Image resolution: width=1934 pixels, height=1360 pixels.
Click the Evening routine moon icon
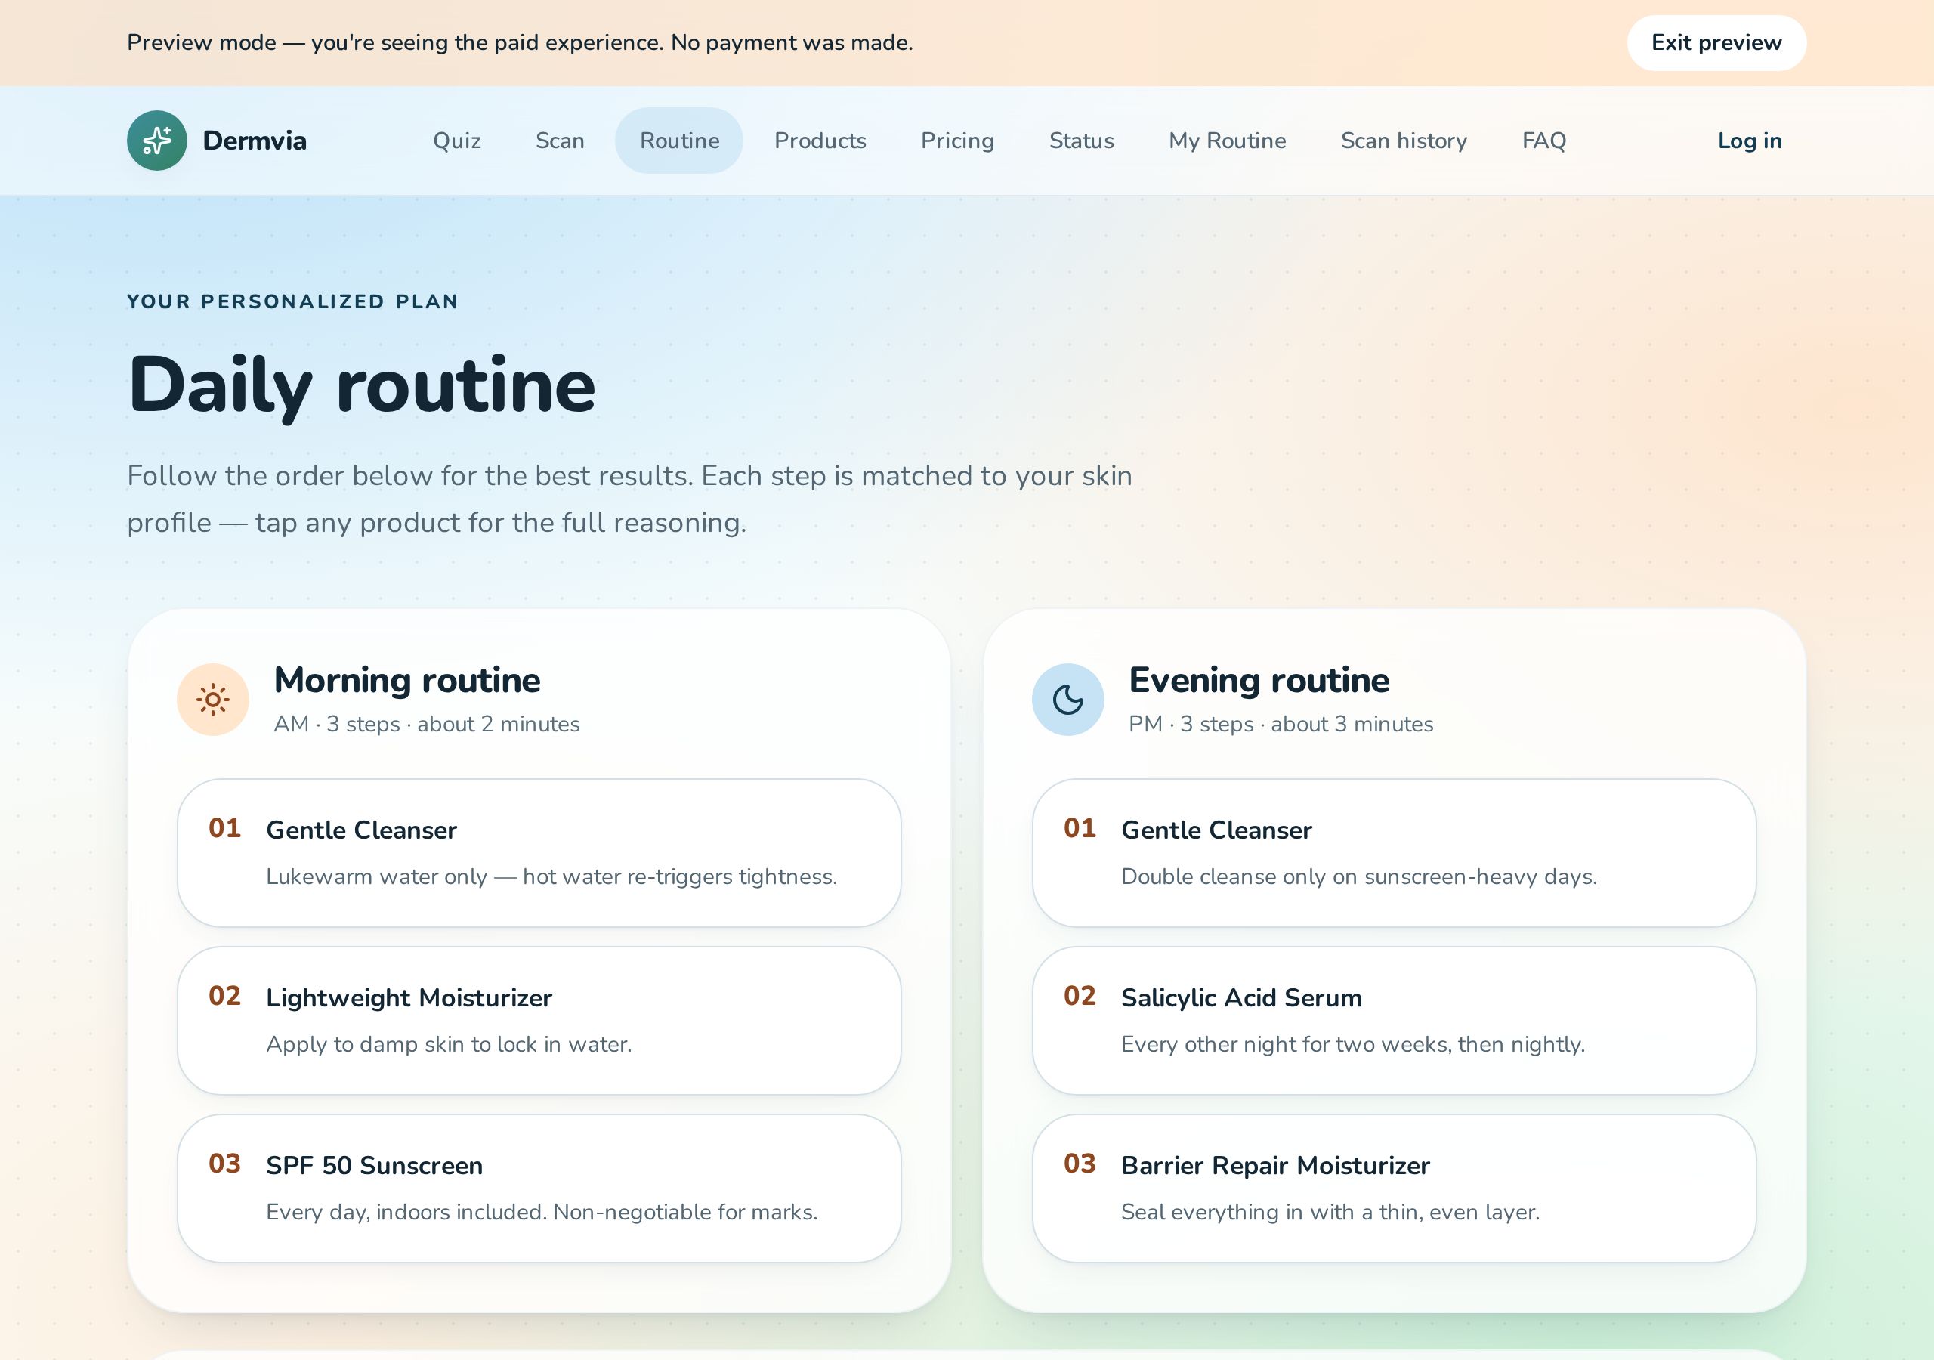1068,700
